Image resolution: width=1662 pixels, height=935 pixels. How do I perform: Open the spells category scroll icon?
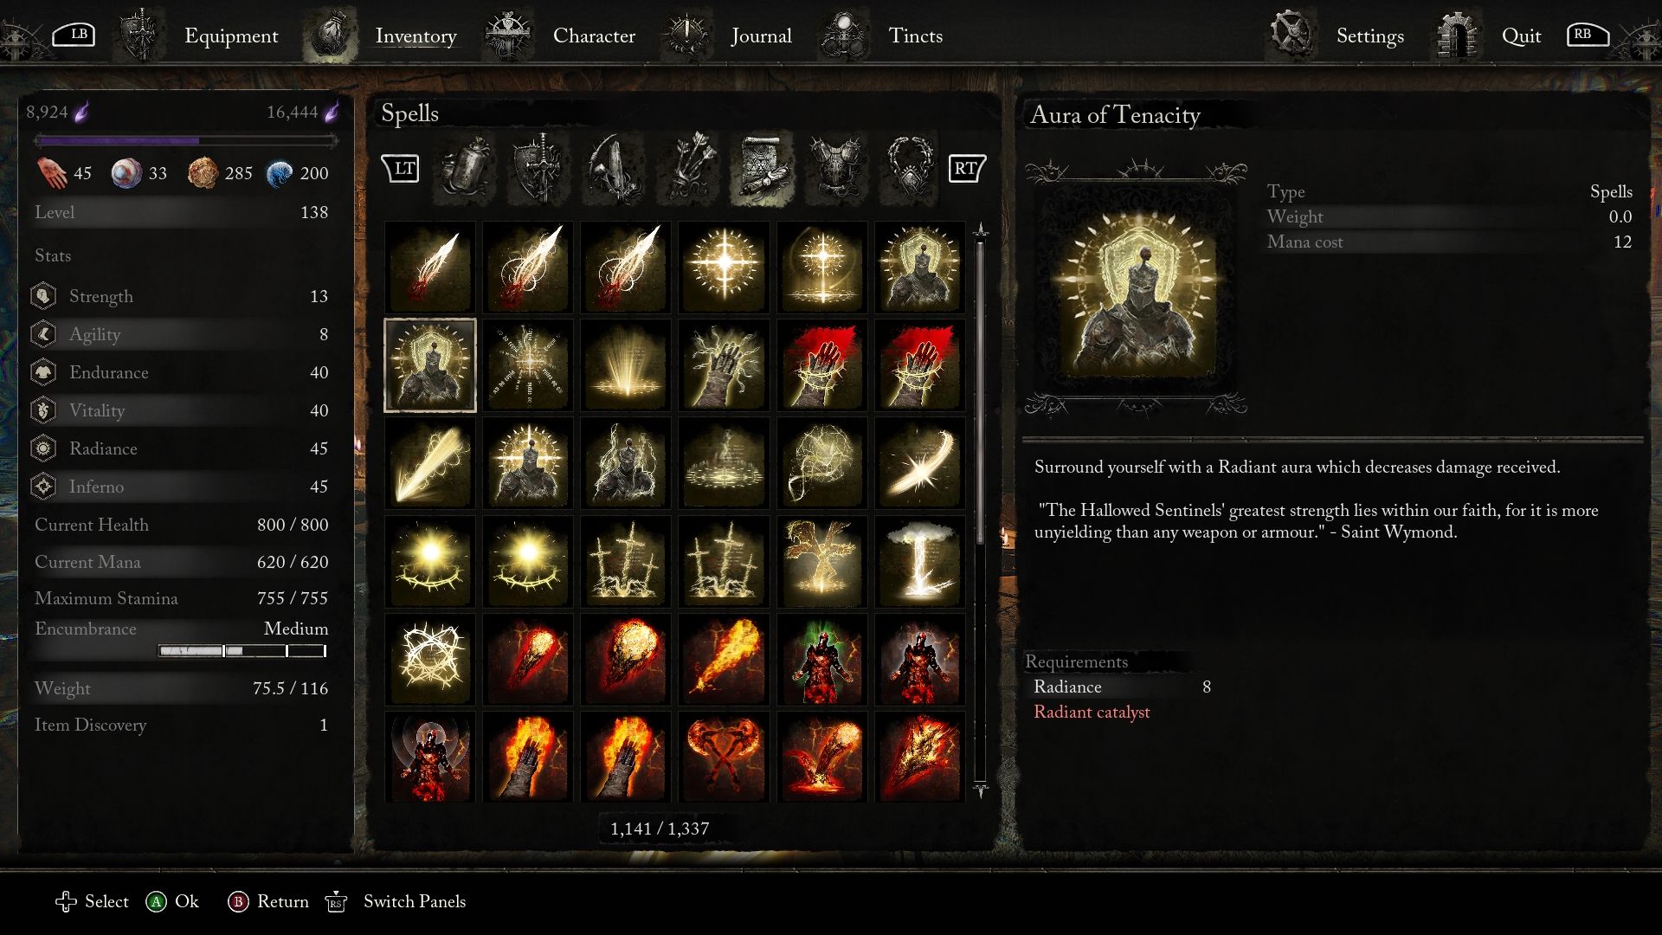762,169
